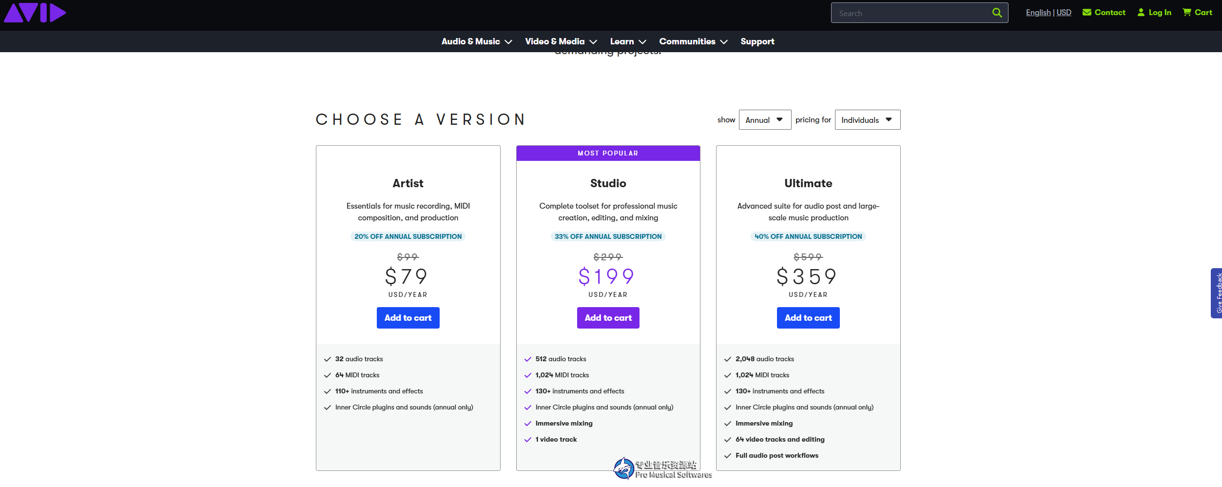Click the Contact envelope icon

click(x=1086, y=13)
